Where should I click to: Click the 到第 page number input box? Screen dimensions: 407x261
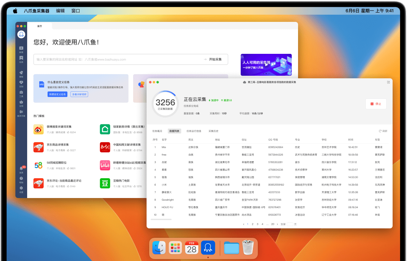tap(290, 224)
